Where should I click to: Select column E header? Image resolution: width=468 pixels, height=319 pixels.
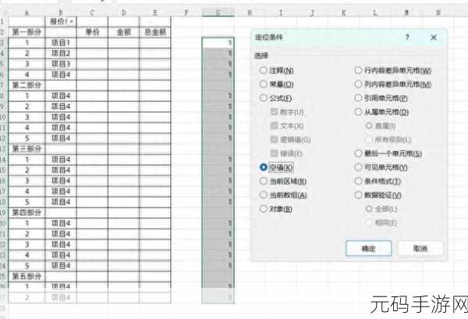coord(155,12)
